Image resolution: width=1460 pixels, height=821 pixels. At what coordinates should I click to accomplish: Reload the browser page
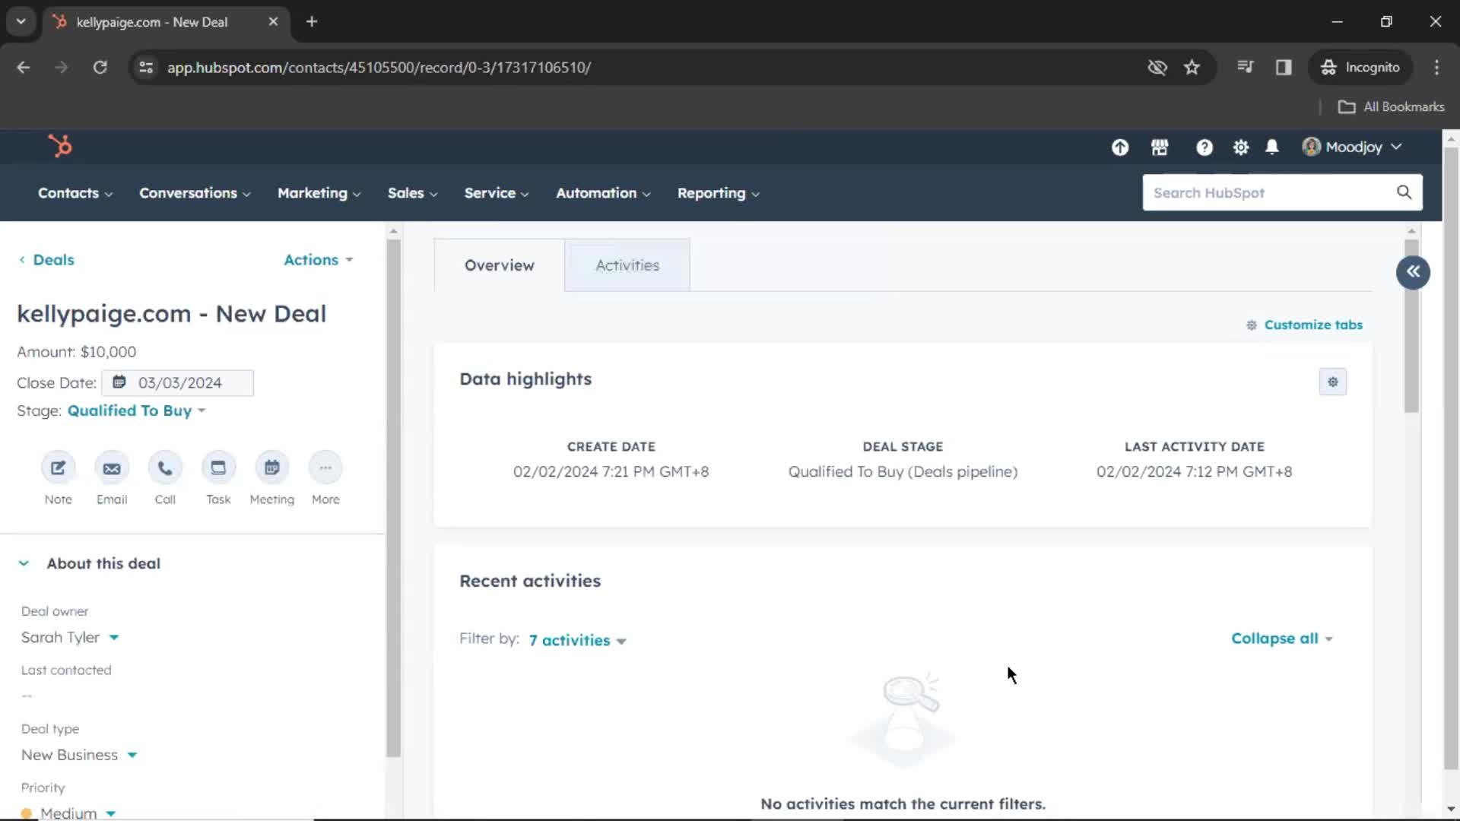(x=100, y=68)
